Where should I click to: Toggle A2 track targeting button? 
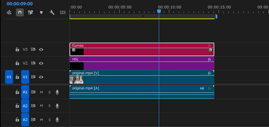point(25,106)
